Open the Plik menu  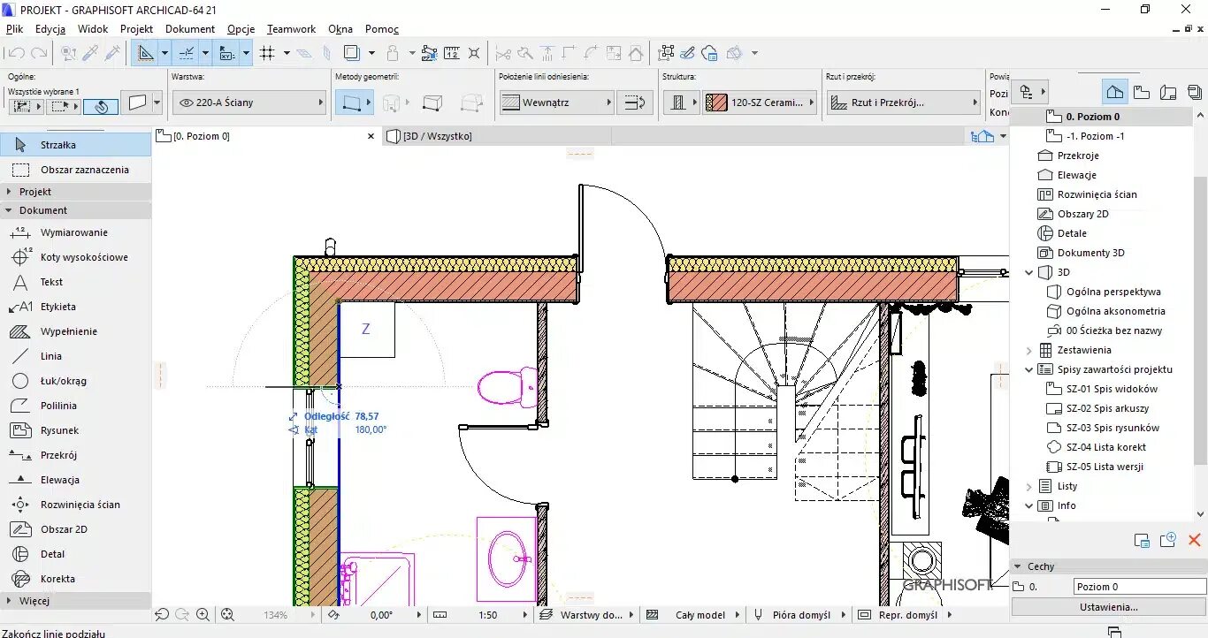[x=14, y=29]
